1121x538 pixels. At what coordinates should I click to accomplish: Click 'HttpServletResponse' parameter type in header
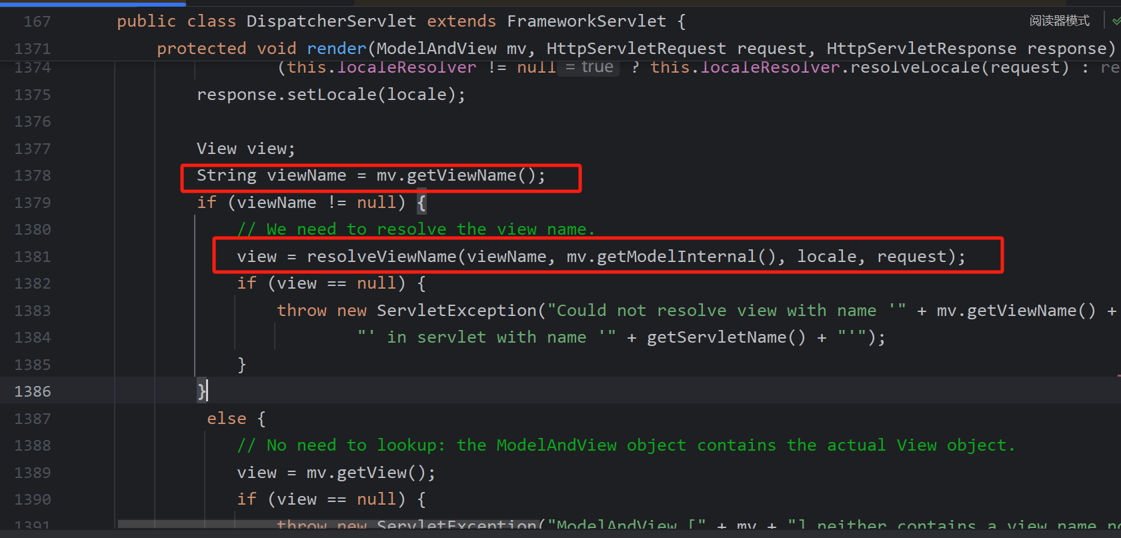click(922, 49)
